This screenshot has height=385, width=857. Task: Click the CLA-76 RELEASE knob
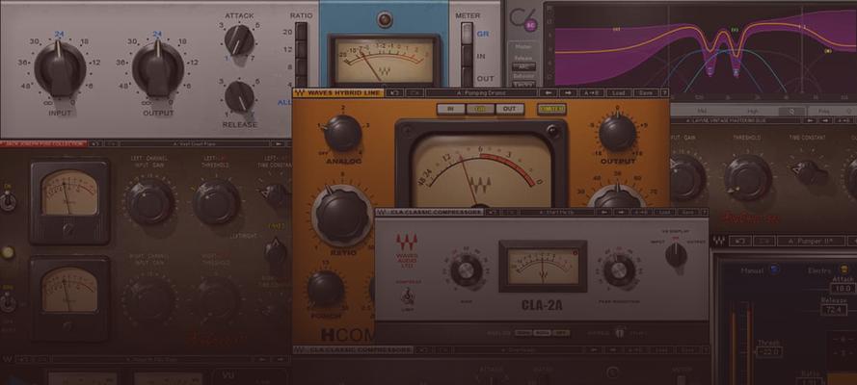(239, 97)
